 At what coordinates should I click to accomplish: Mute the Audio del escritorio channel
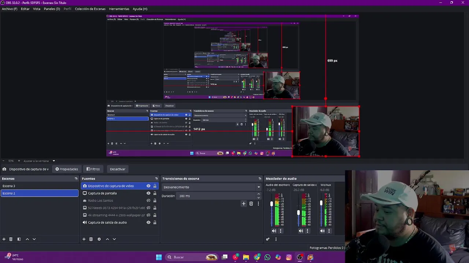click(274, 231)
